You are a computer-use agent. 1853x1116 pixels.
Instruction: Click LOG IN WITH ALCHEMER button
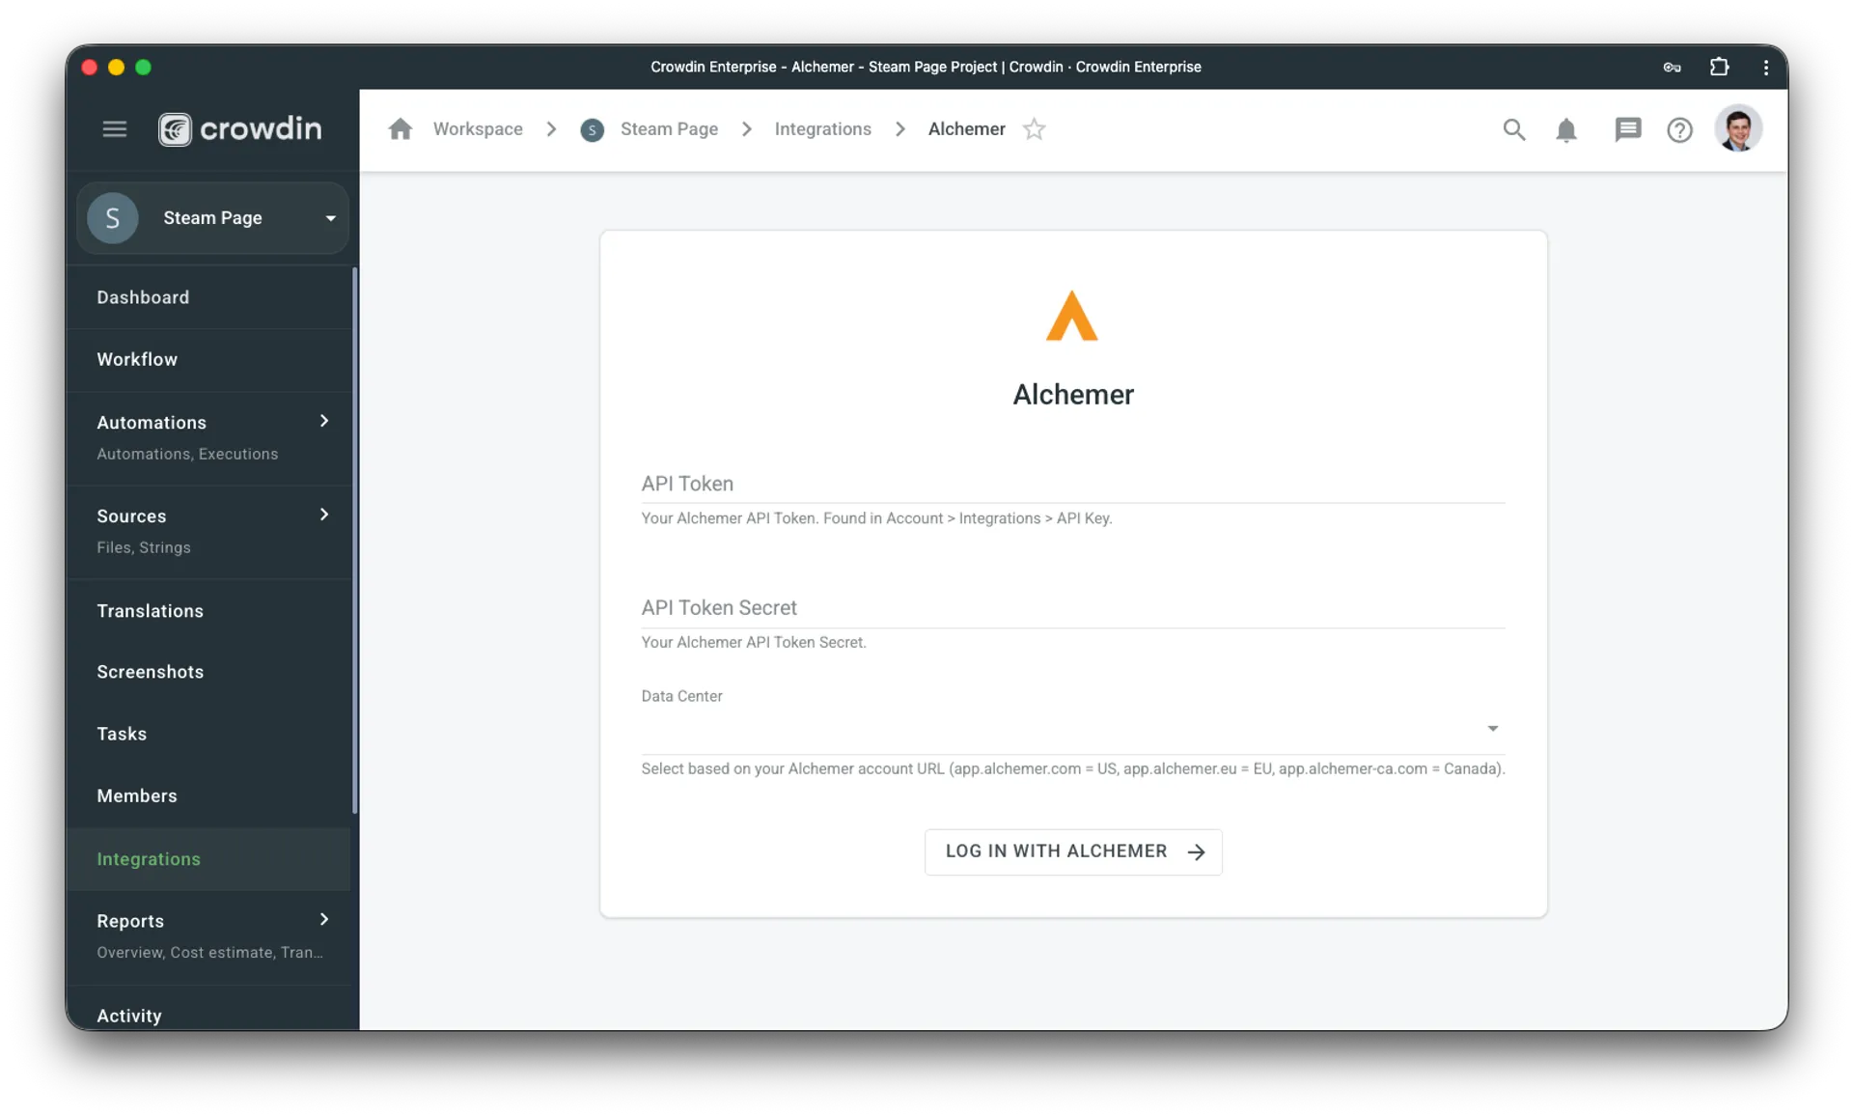click(x=1072, y=851)
